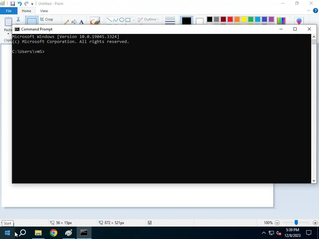
Task: Open the Action Center notifications icon
Action: [309, 233]
